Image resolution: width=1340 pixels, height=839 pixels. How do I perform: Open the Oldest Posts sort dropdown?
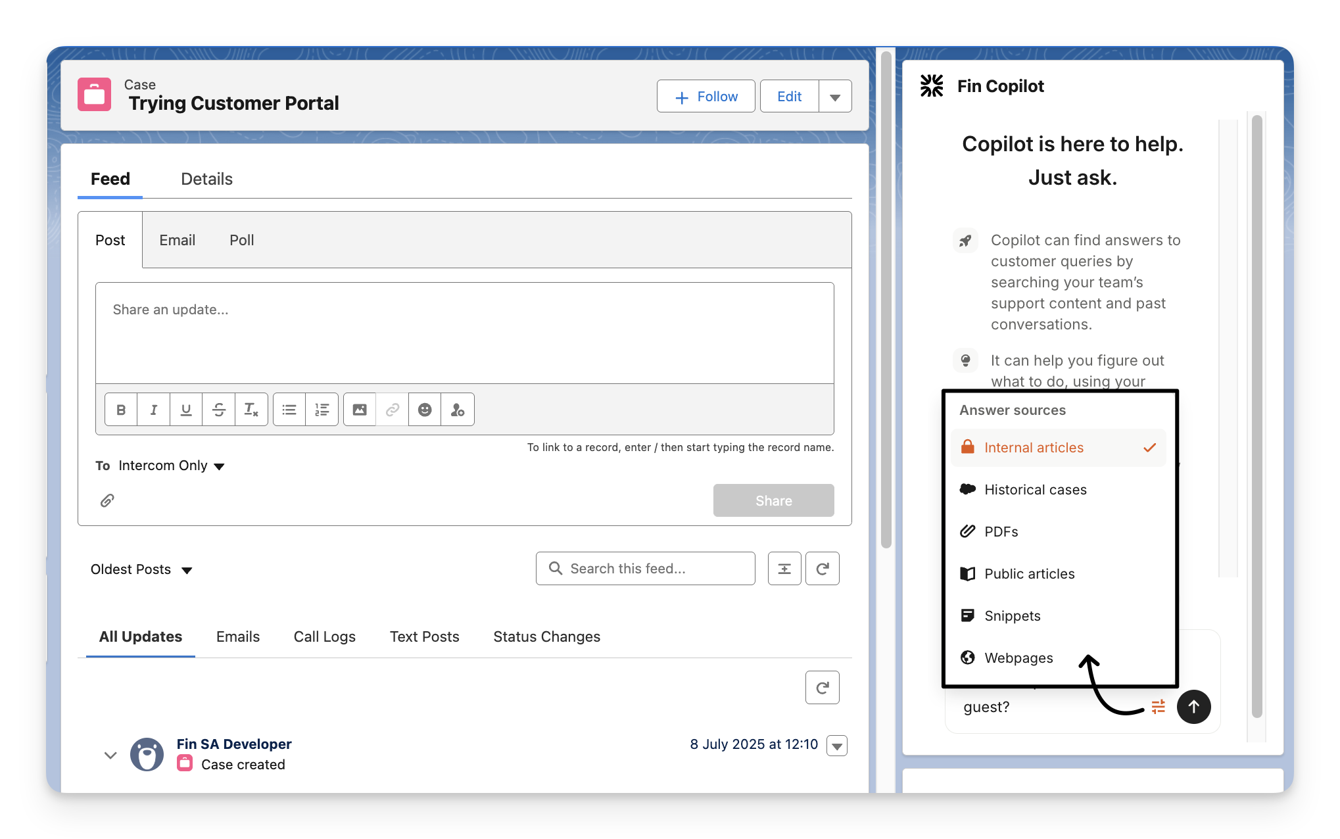[141, 569]
